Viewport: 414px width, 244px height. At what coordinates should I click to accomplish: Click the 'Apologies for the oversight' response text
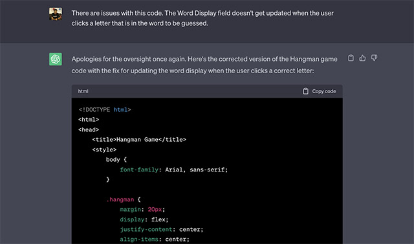(204, 65)
